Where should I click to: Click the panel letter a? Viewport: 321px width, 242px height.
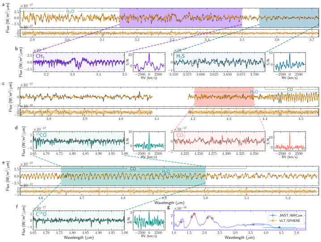3,4
